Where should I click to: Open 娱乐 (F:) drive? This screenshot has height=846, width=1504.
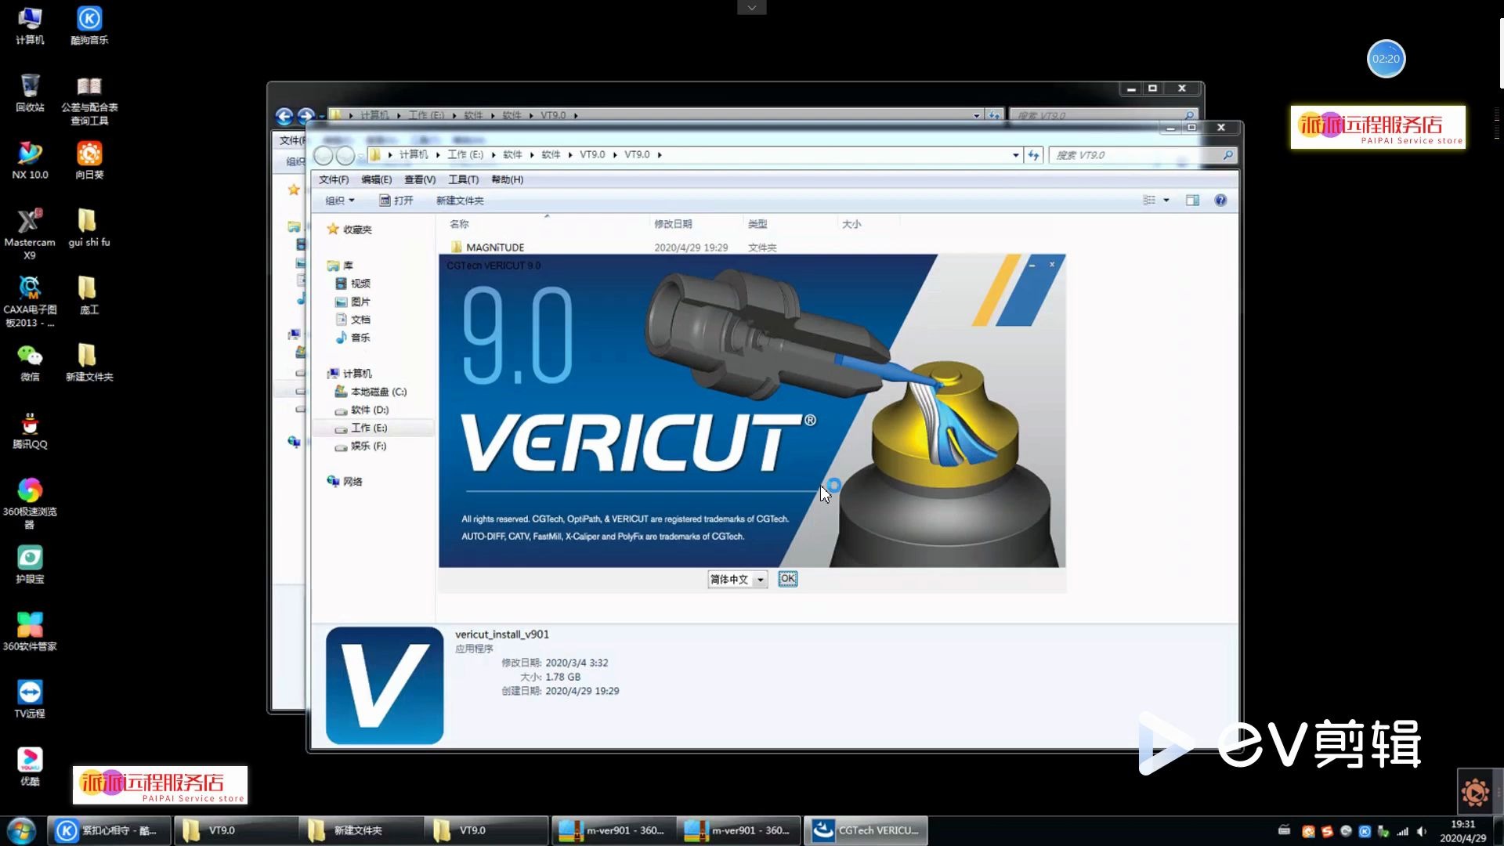point(360,446)
